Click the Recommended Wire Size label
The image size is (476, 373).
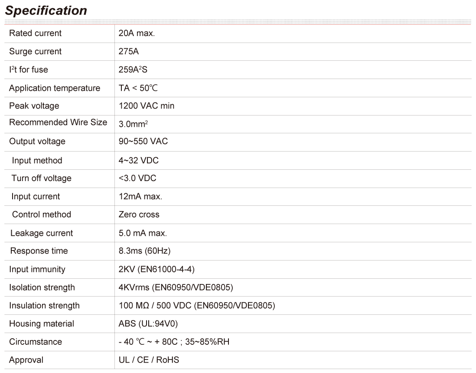tap(58, 122)
